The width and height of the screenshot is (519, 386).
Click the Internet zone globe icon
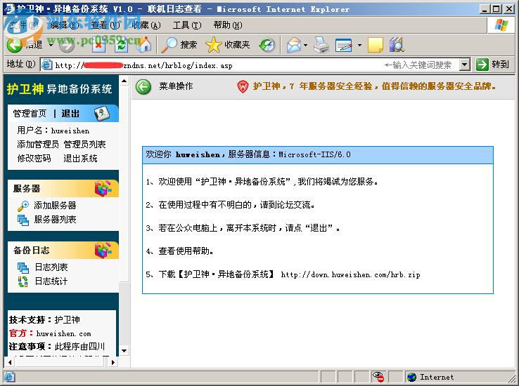411,377
